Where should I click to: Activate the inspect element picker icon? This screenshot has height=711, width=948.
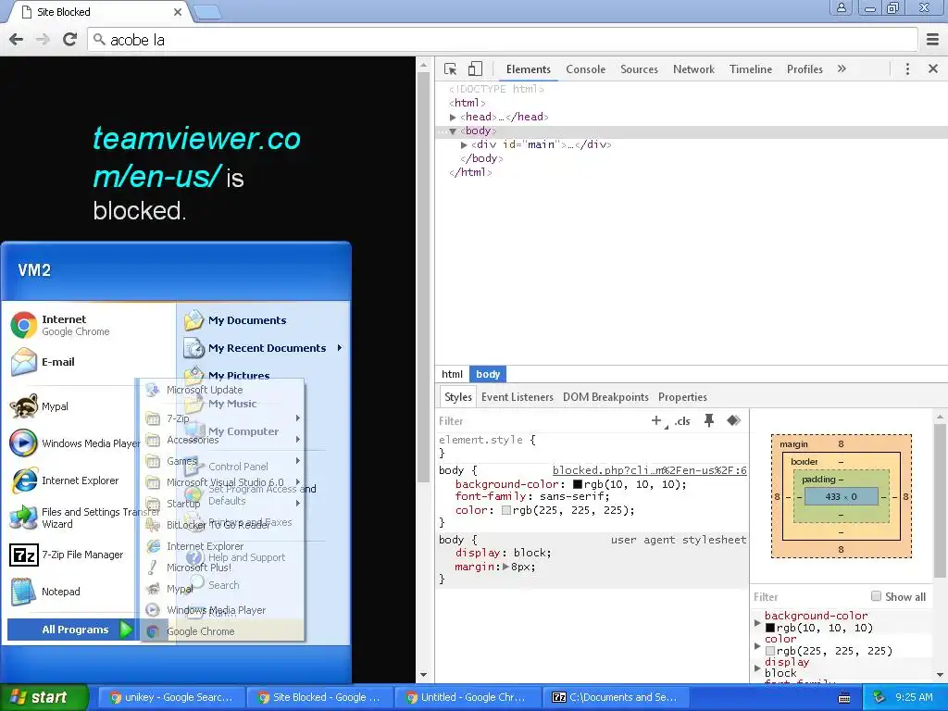pos(451,69)
